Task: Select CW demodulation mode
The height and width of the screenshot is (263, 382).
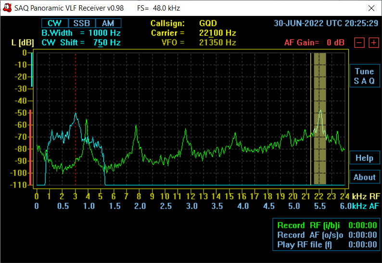Action: (x=54, y=23)
